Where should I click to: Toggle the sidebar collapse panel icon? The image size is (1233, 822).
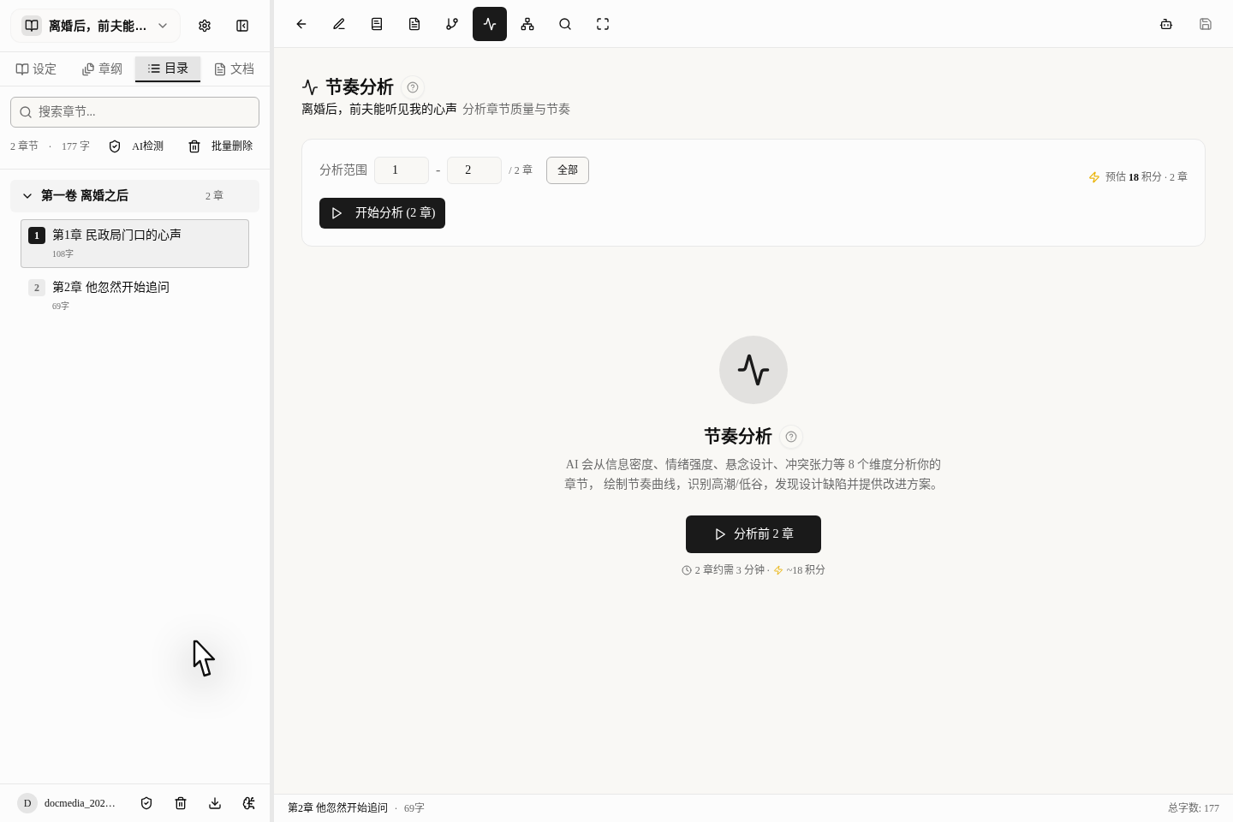pyautogui.click(x=242, y=26)
